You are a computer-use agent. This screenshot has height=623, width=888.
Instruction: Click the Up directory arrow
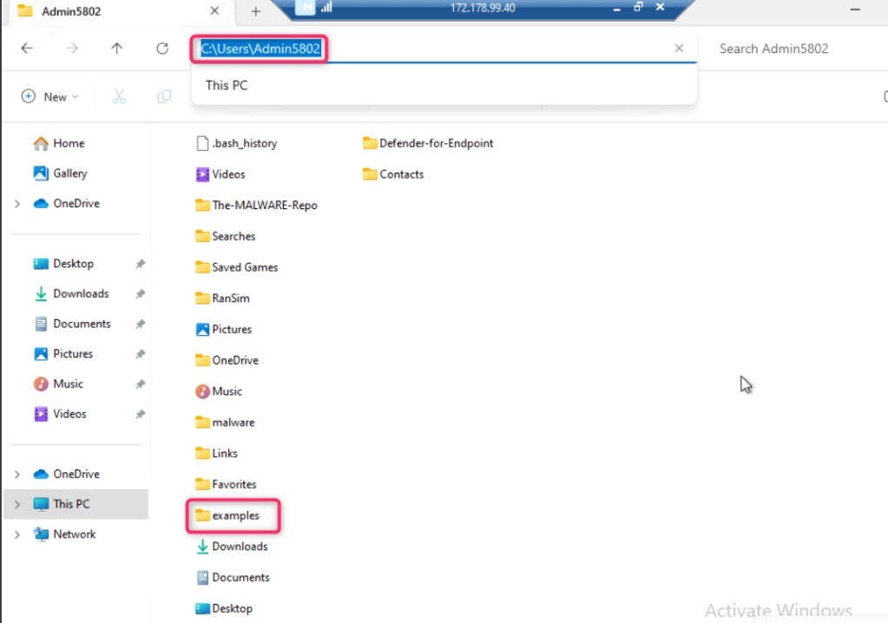[117, 49]
